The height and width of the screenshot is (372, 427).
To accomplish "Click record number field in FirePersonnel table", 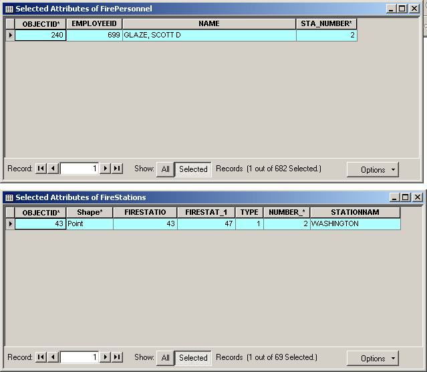I will [79, 169].
